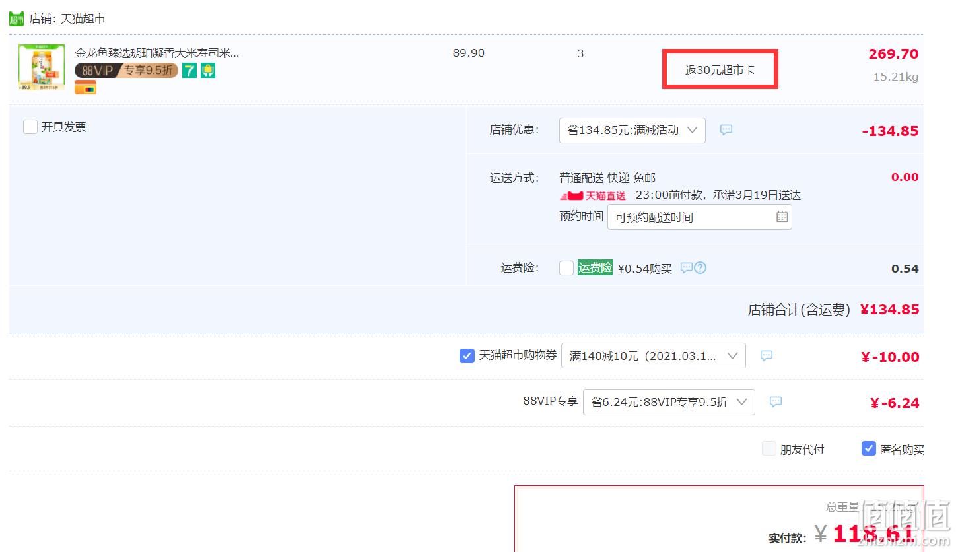The height and width of the screenshot is (552, 956).
Task: Click the ¥-6.24 88VIP discount amount
Action: click(895, 403)
